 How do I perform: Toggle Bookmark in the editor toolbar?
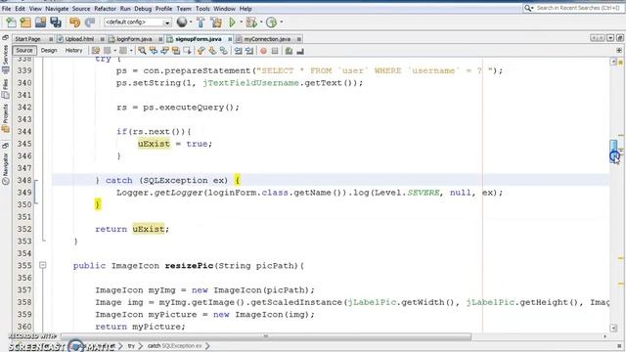click(224, 51)
